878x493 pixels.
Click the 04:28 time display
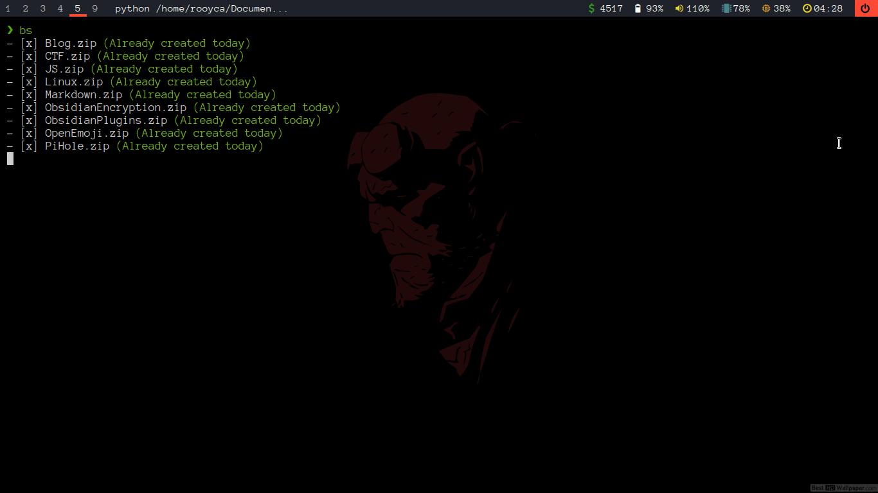(828, 8)
